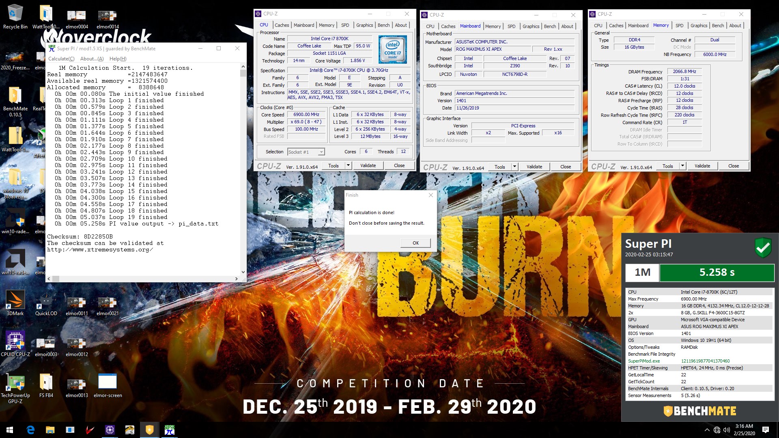This screenshot has width=779, height=438.
Task: Open the Calculate menu in Super PI
Action: 61,59
